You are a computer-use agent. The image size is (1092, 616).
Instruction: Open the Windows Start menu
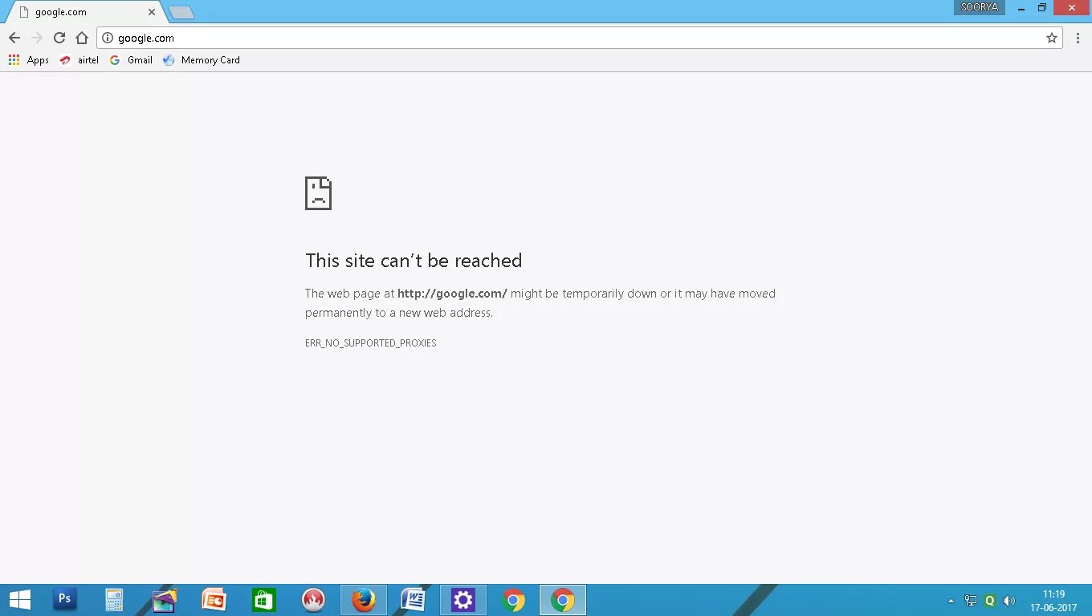[18, 599]
